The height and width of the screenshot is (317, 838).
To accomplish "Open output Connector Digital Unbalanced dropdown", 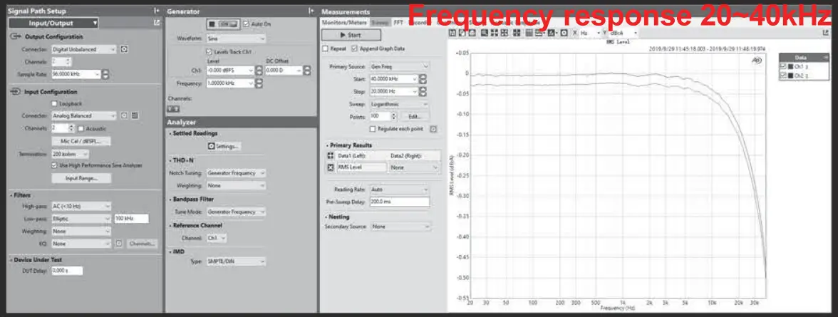I will 83,49.
